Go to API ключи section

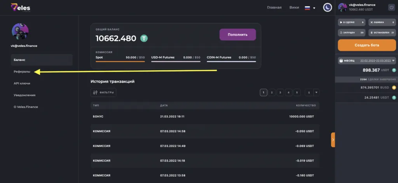(22, 83)
